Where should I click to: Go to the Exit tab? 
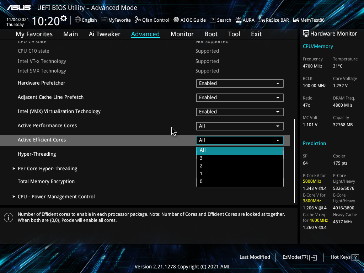point(256,34)
